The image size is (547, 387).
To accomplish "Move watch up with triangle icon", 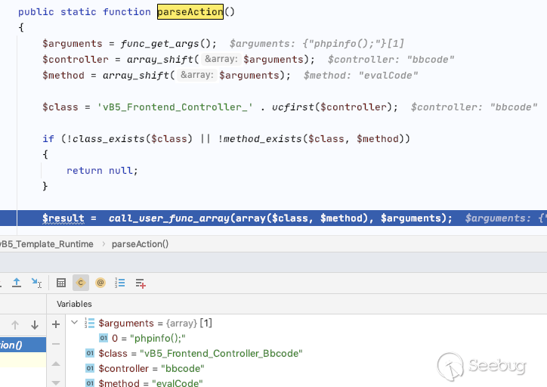I will point(56,364).
